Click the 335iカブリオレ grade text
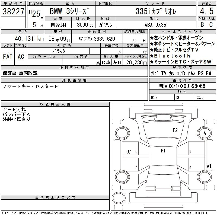217x217 pixels. (156, 12)
